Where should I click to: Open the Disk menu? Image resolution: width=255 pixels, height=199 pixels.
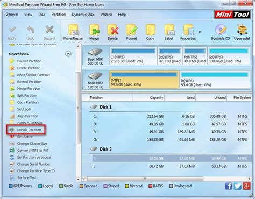pos(42,15)
